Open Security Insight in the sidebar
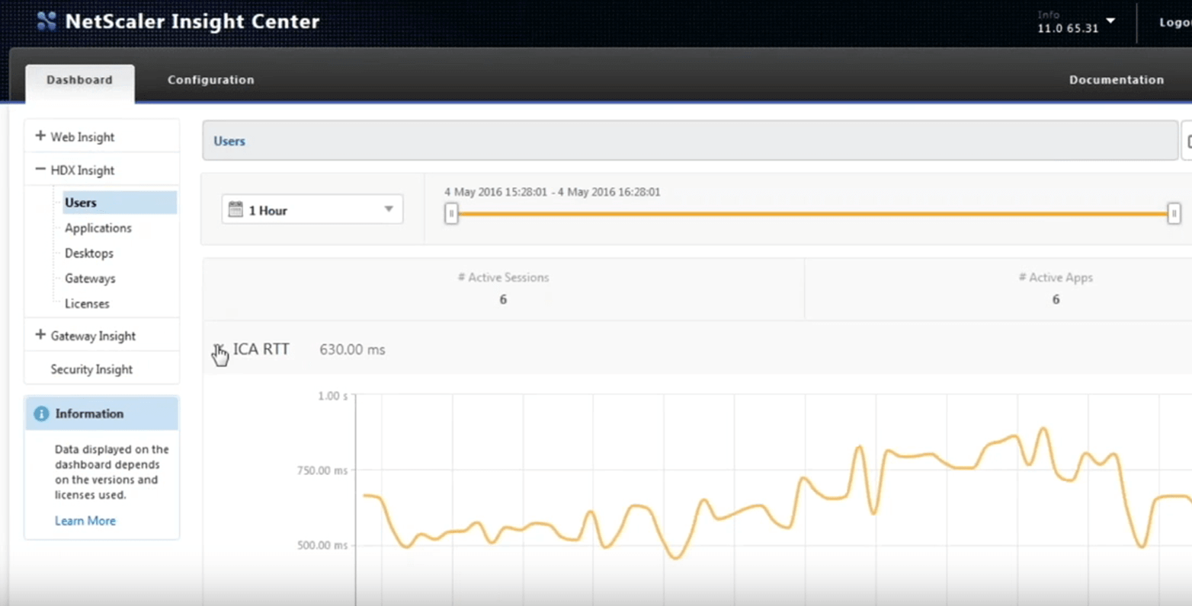 point(91,369)
